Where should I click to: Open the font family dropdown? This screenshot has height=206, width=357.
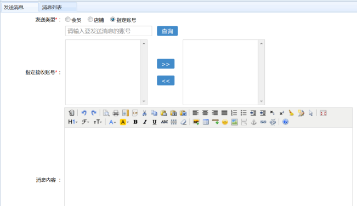86,122
